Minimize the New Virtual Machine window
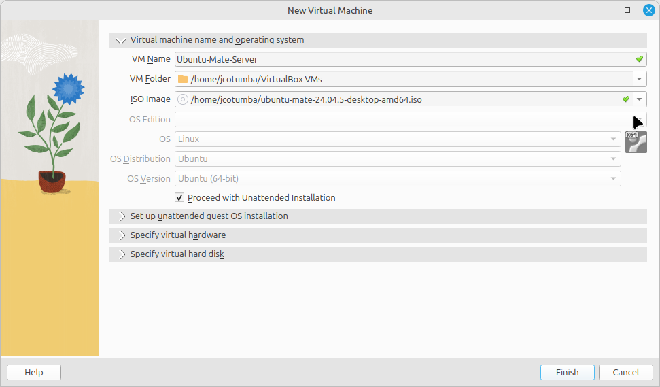 (x=606, y=10)
